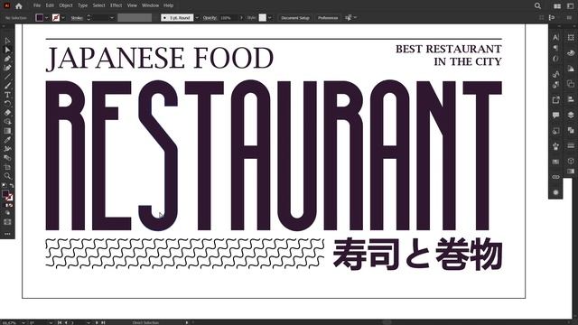Change the screen mode at toolbar bottom

point(7,222)
